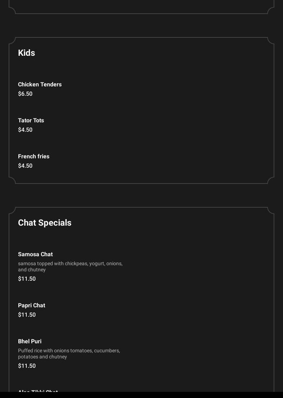Choose French fries from Kids menu
Screen dimensions: 283x398
click(34, 157)
